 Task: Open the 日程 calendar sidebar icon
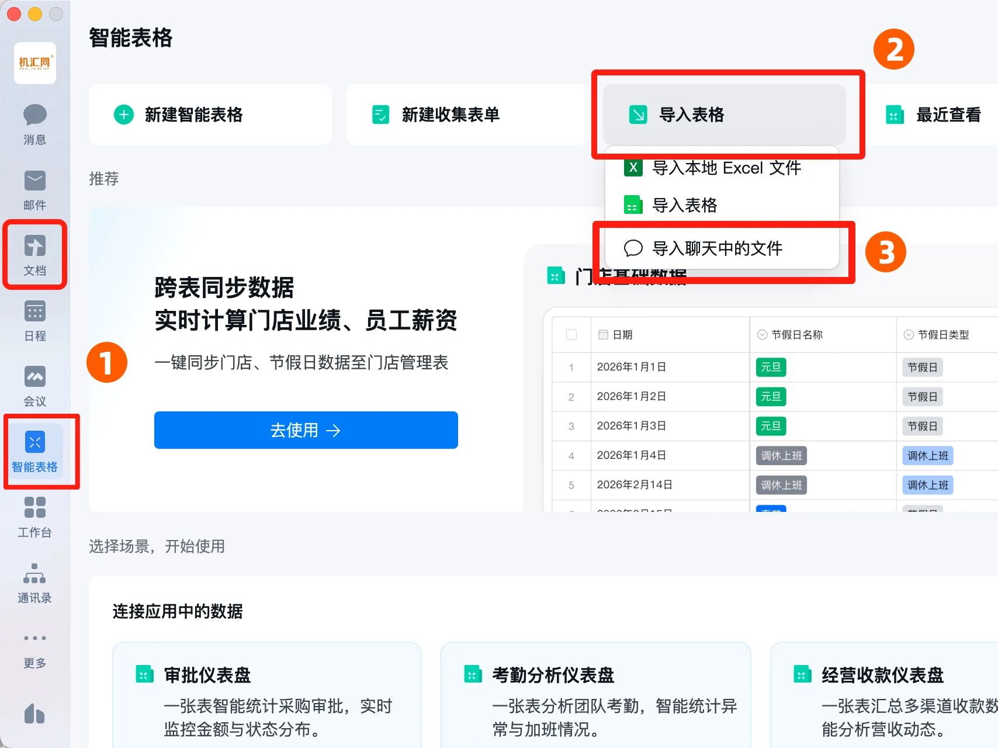pyautogui.click(x=34, y=320)
